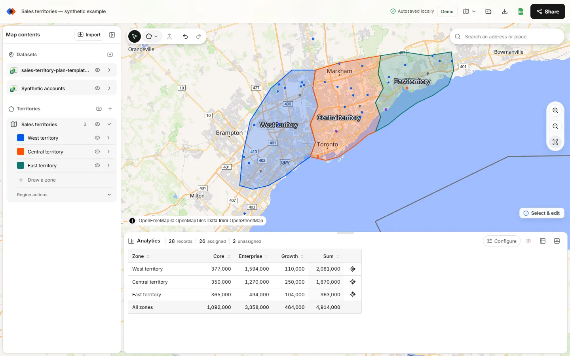Image resolution: width=570 pixels, height=356 pixels.
Task: Hide the Synthetic accounts dataset
Action: point(97,88)
